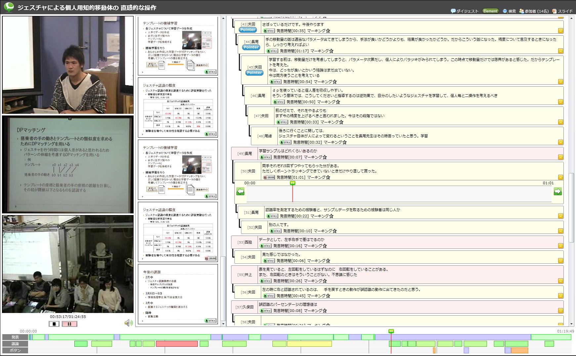Toggle marking star on statement 44

pos(331,51)
